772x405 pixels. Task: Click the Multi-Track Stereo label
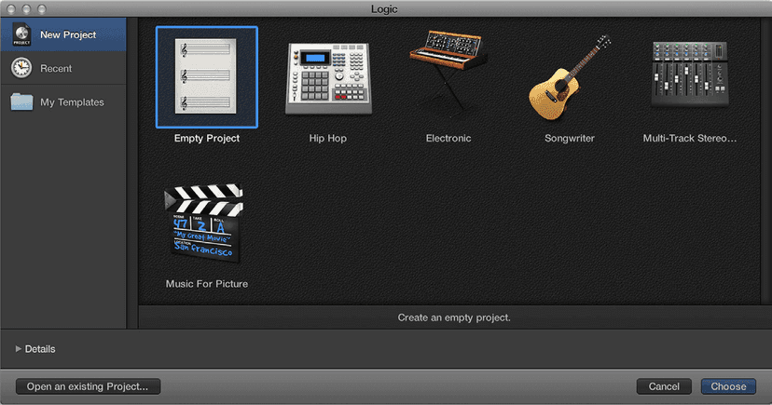[x=690, y=138]
